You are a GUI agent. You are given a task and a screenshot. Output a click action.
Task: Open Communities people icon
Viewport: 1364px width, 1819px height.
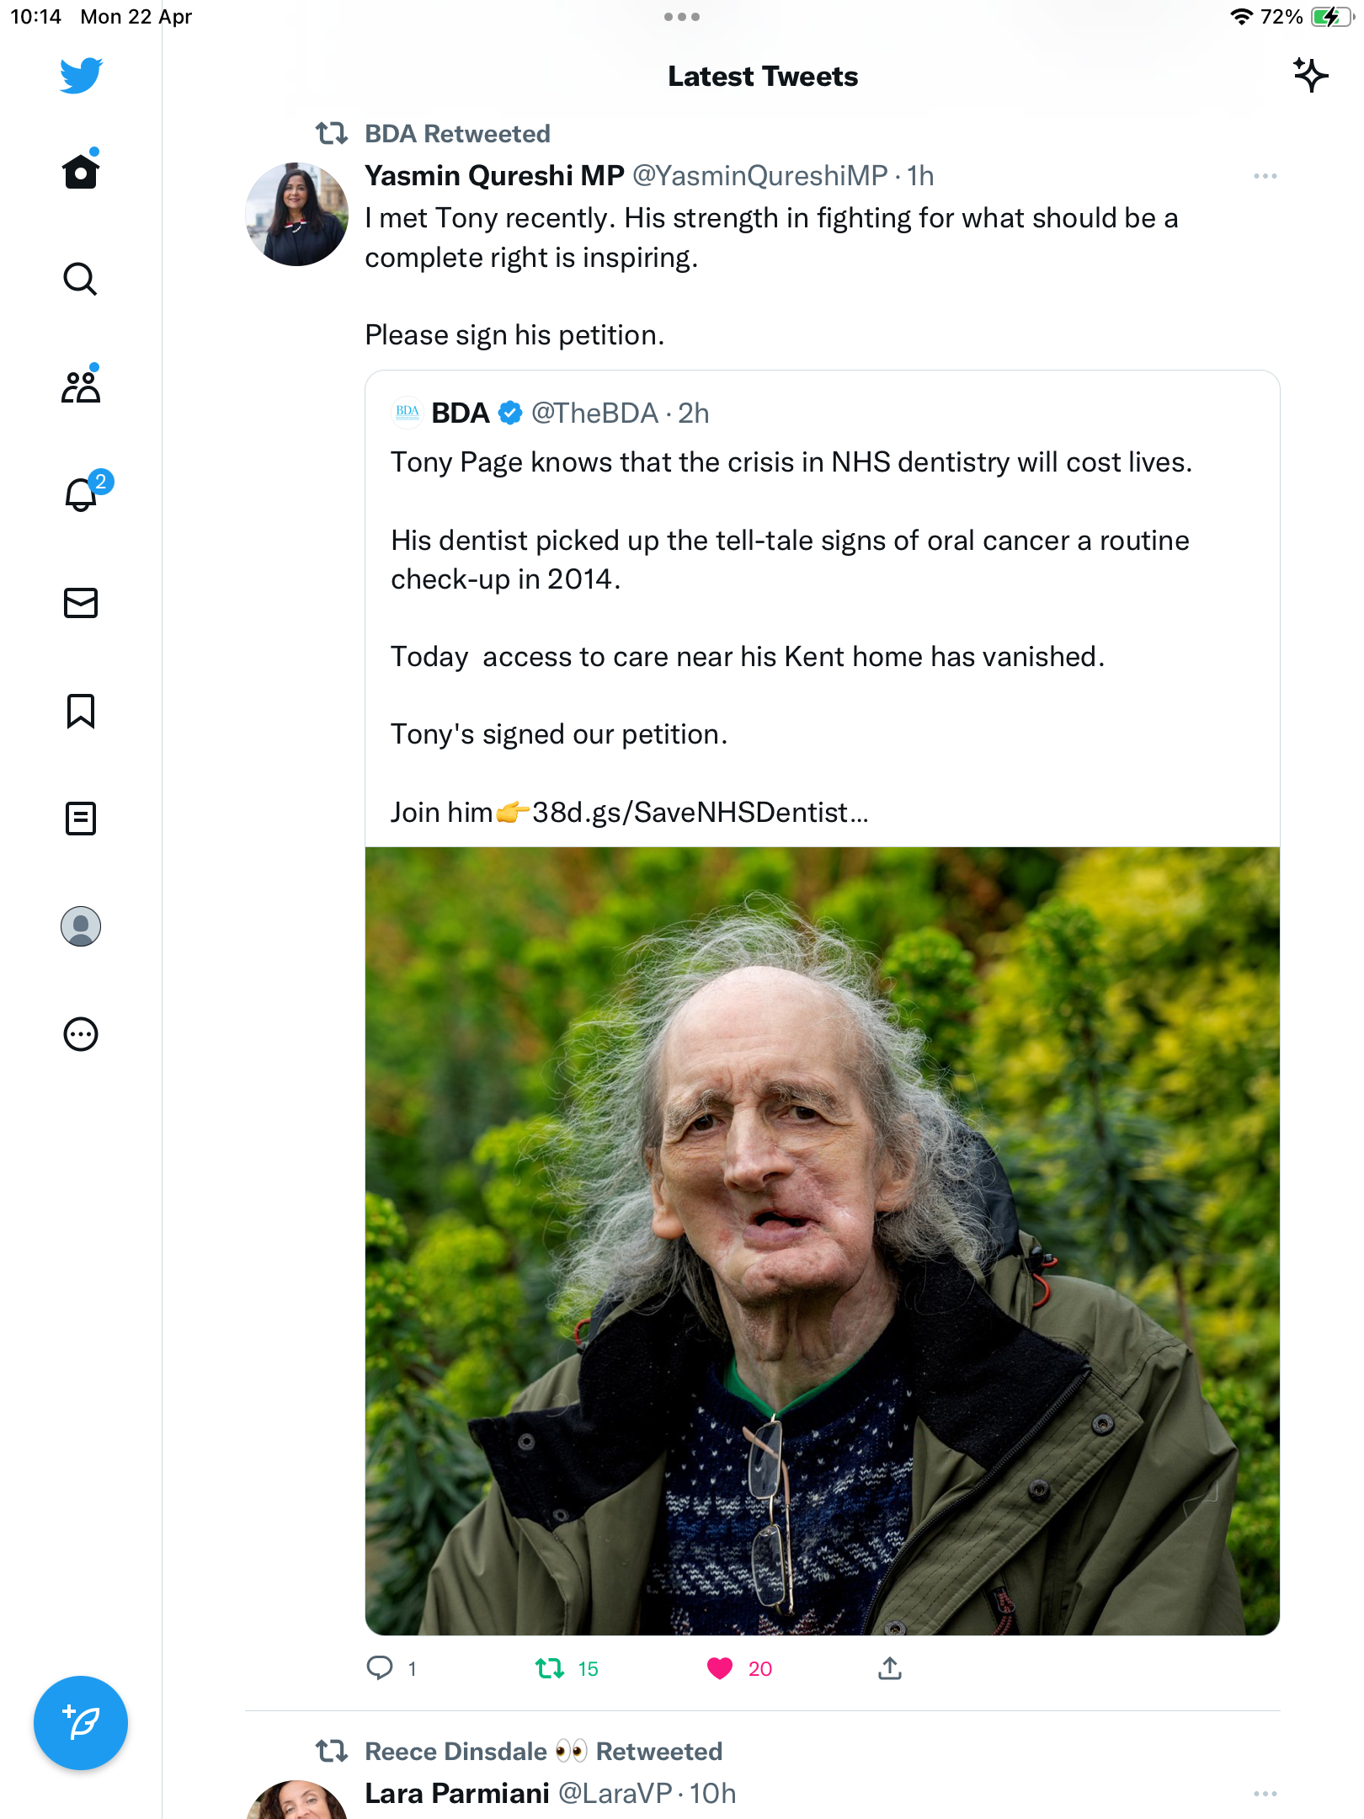81,386
